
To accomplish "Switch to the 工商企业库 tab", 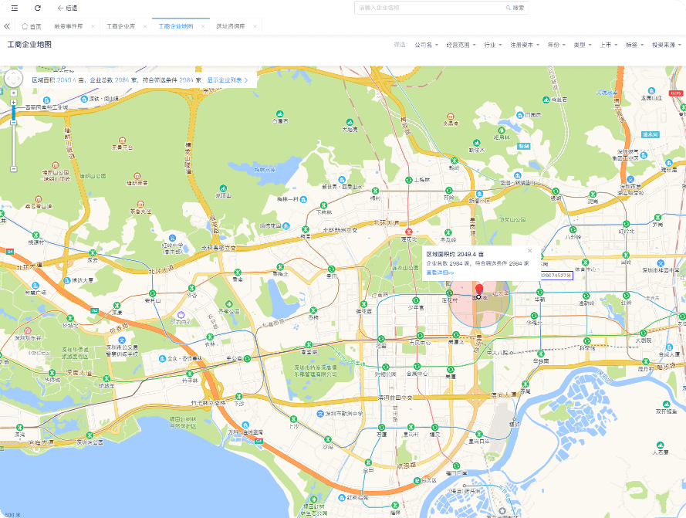I will tap(120, 26).
